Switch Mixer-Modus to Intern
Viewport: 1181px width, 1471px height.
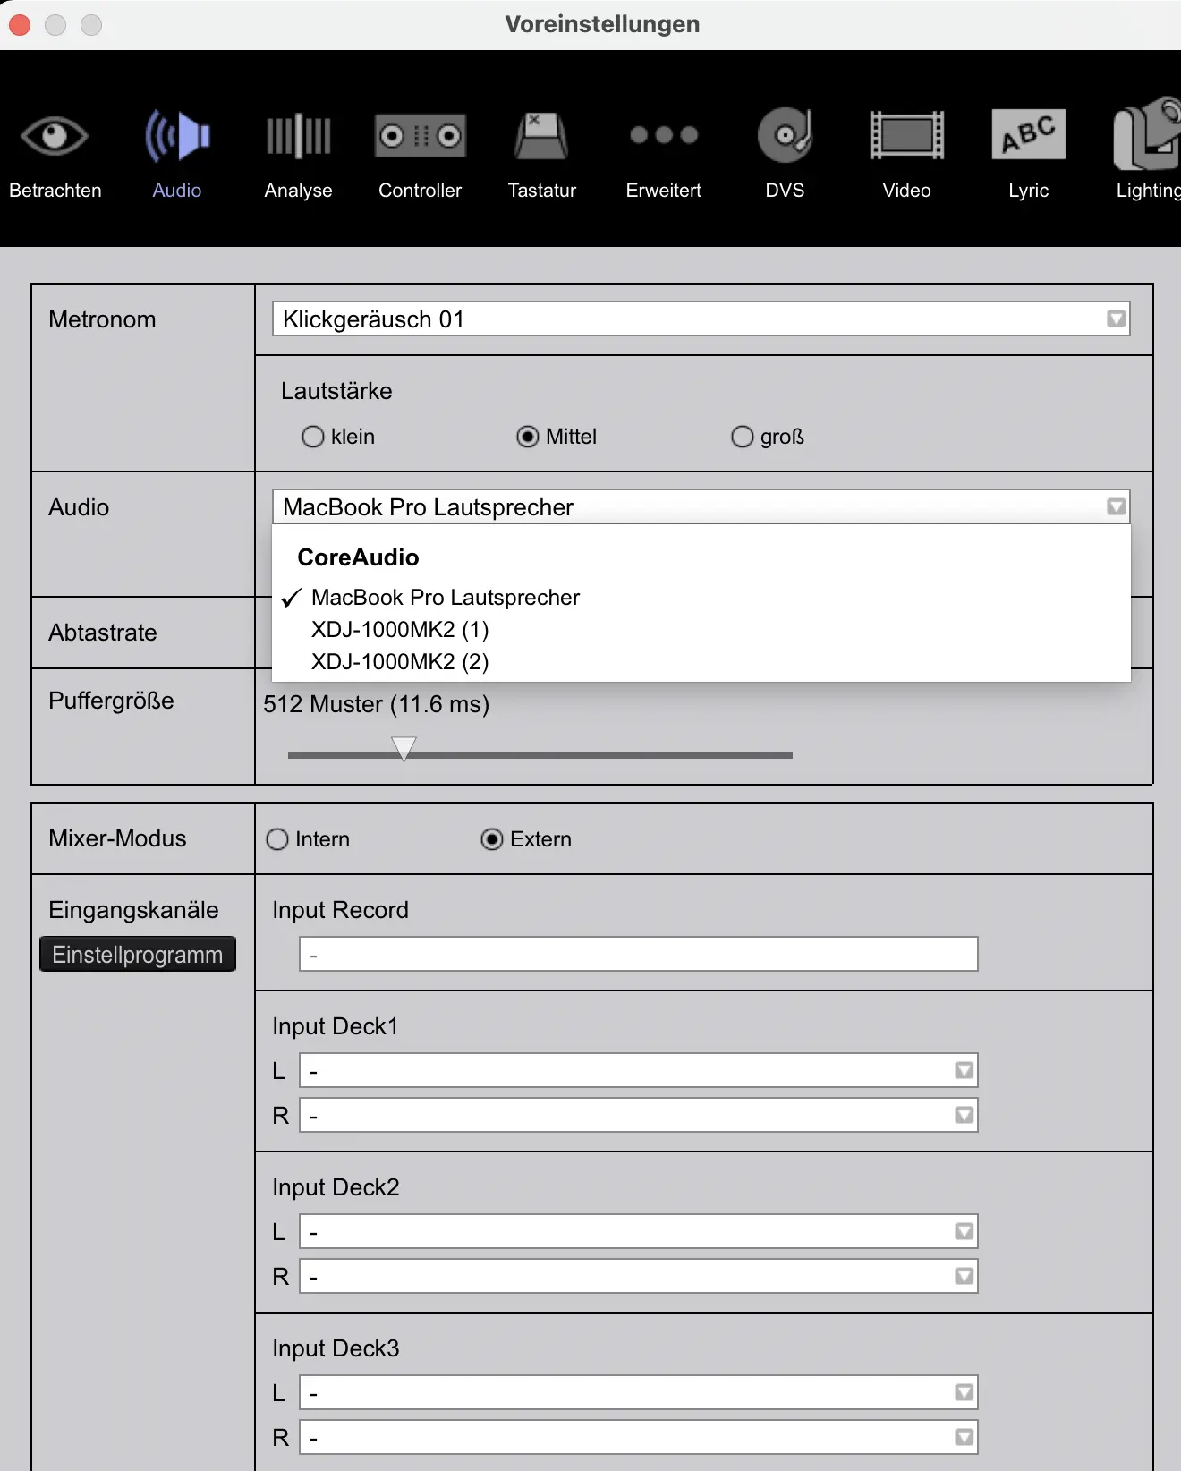tap(277, 839)
